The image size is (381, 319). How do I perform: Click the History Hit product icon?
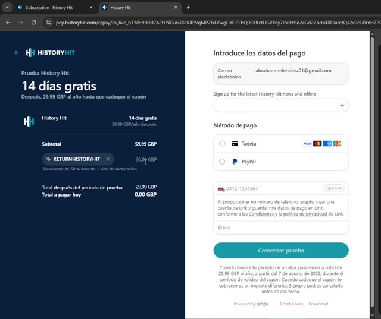tap(29, 121)
